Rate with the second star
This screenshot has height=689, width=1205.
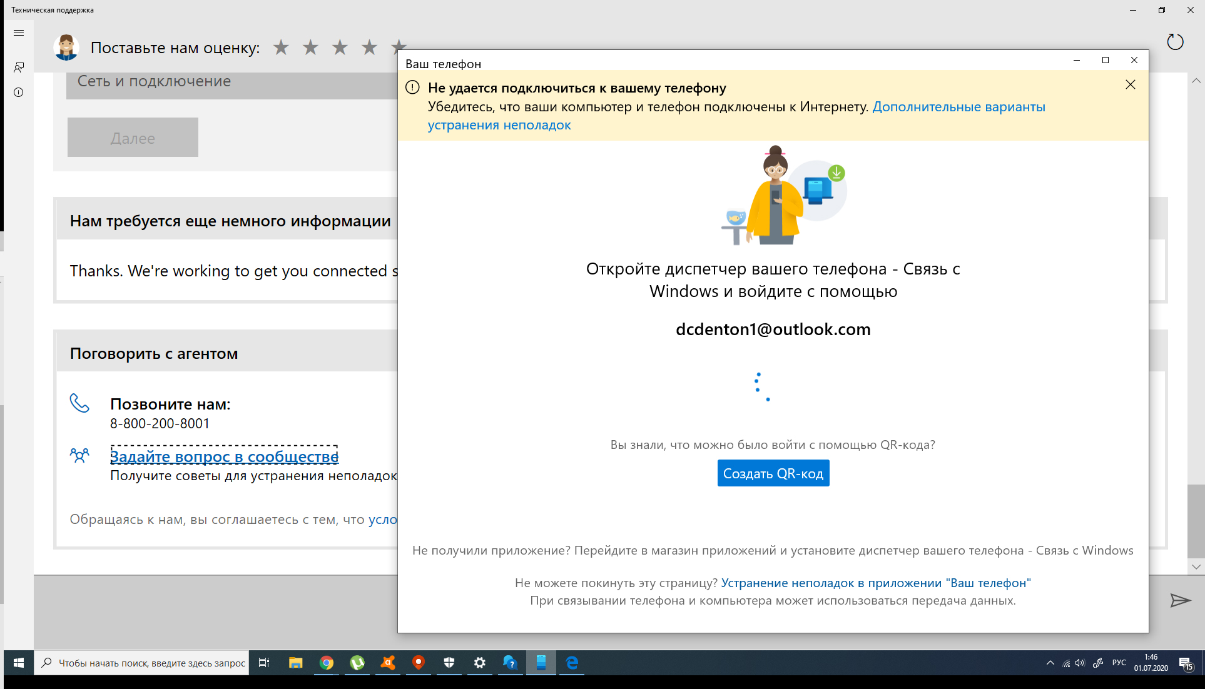[310, 47]
